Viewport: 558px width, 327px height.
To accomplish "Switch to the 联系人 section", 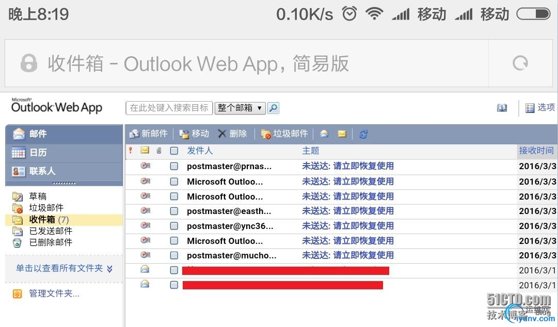I will [64, 171].
